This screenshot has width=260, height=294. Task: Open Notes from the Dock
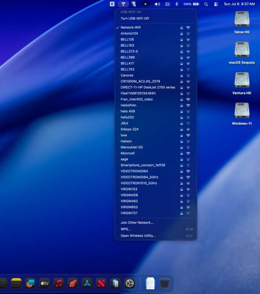(x=16, y=283)
